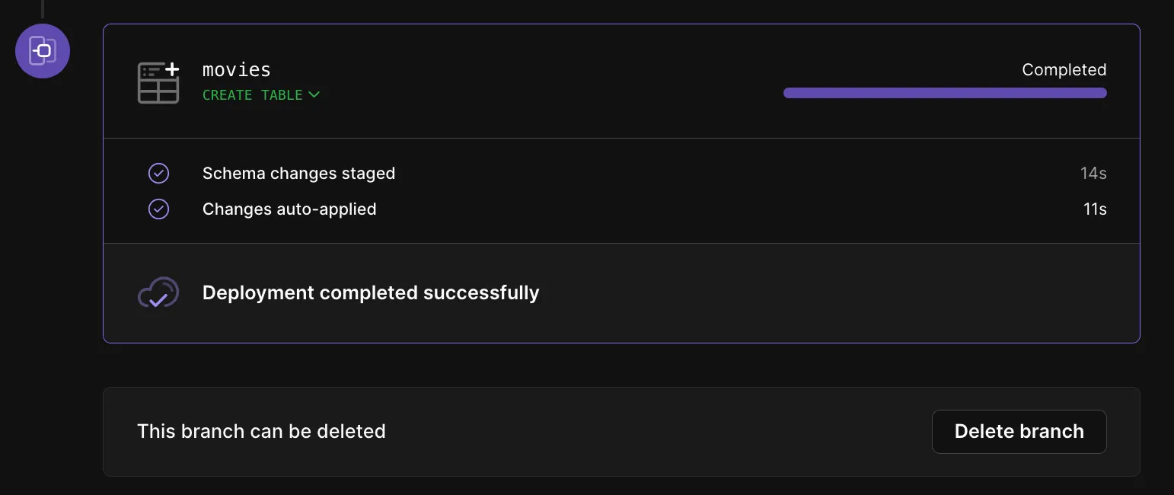Screen dimensions: 1174x495
Task: Click the table-plus icon beside movies
Action: pos(158,82)
